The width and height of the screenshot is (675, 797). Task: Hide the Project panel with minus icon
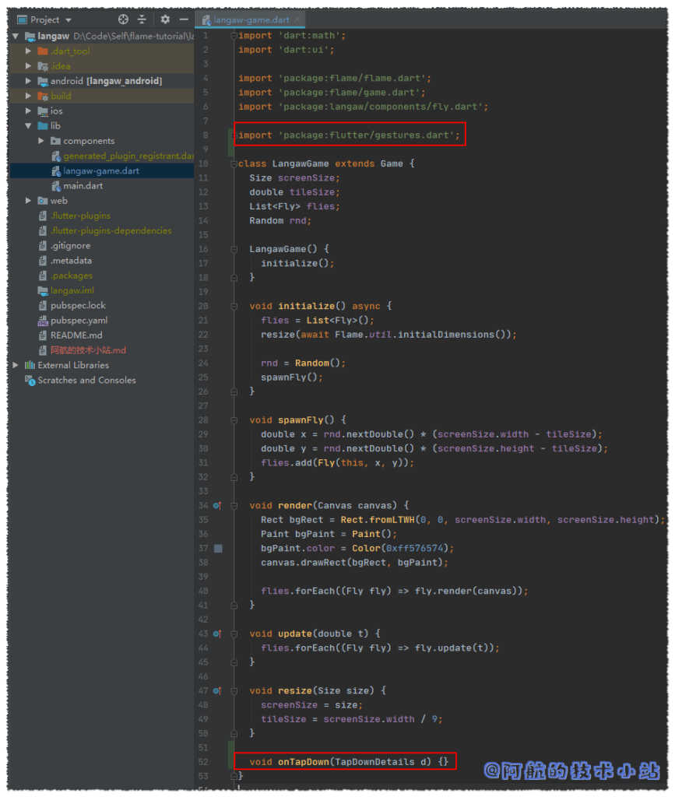pos(184,19)
